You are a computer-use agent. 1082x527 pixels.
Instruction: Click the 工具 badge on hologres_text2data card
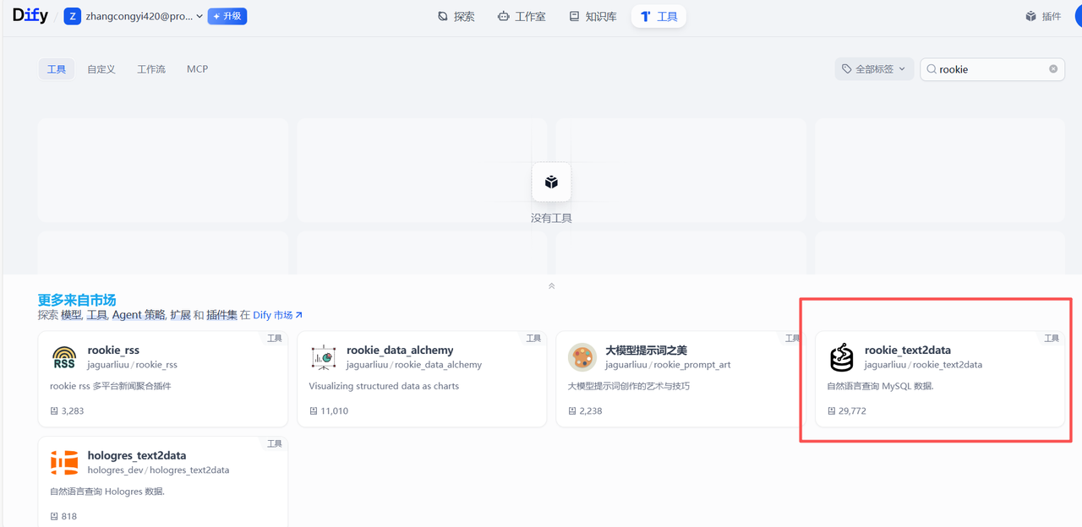click(275, 443)
